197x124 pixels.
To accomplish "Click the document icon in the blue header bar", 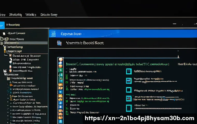I will click(54, 34).
